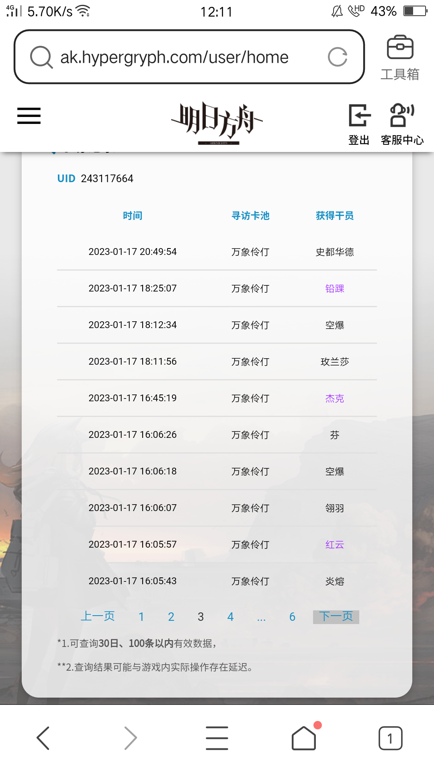Click 空爆 in the 16:06:18 row
This screenshot has height=772, width=434.
(335, 471)
